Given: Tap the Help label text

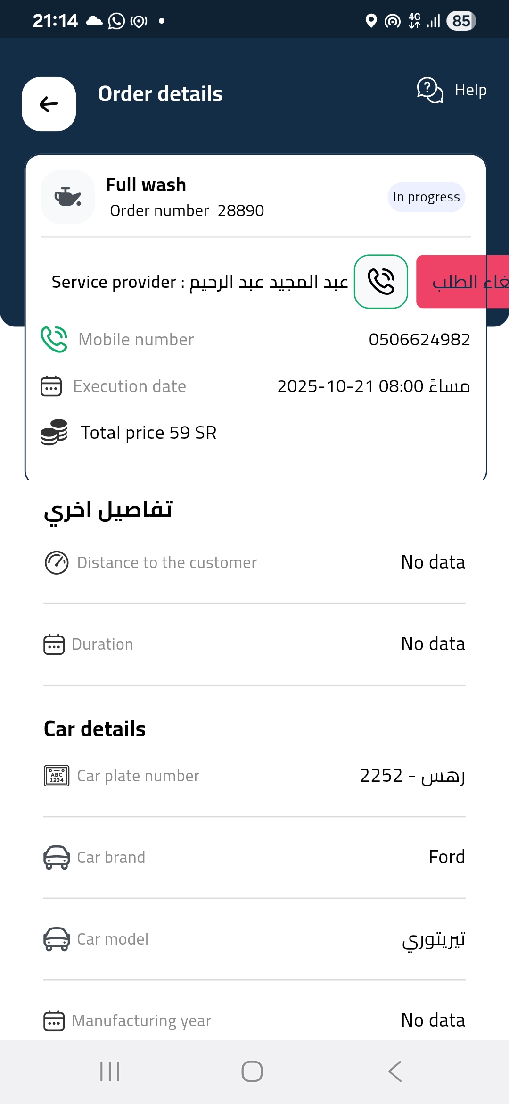Looking at the screenshot, I should [x=470, y=90].
